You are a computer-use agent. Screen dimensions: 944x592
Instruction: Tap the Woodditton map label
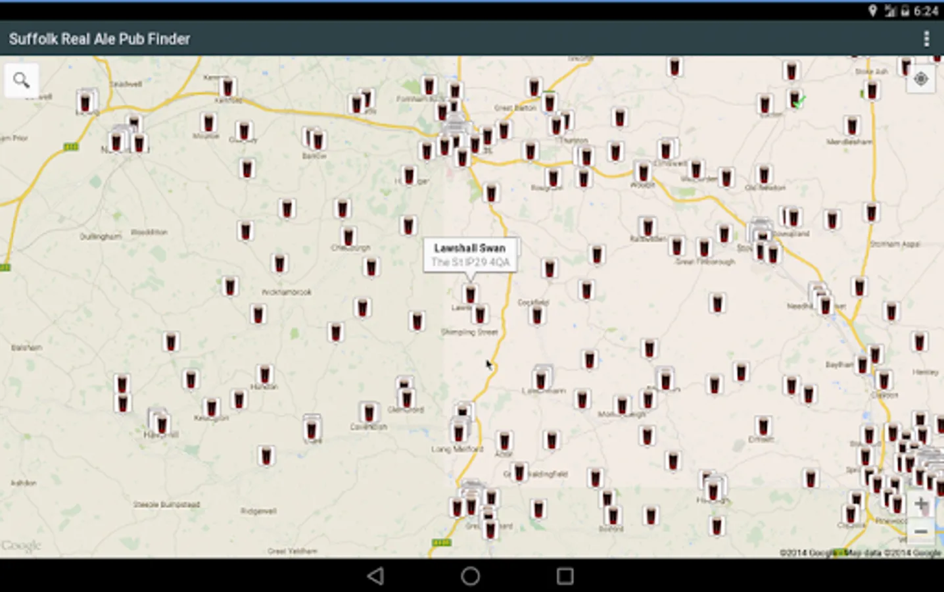[x=149, y=232]
